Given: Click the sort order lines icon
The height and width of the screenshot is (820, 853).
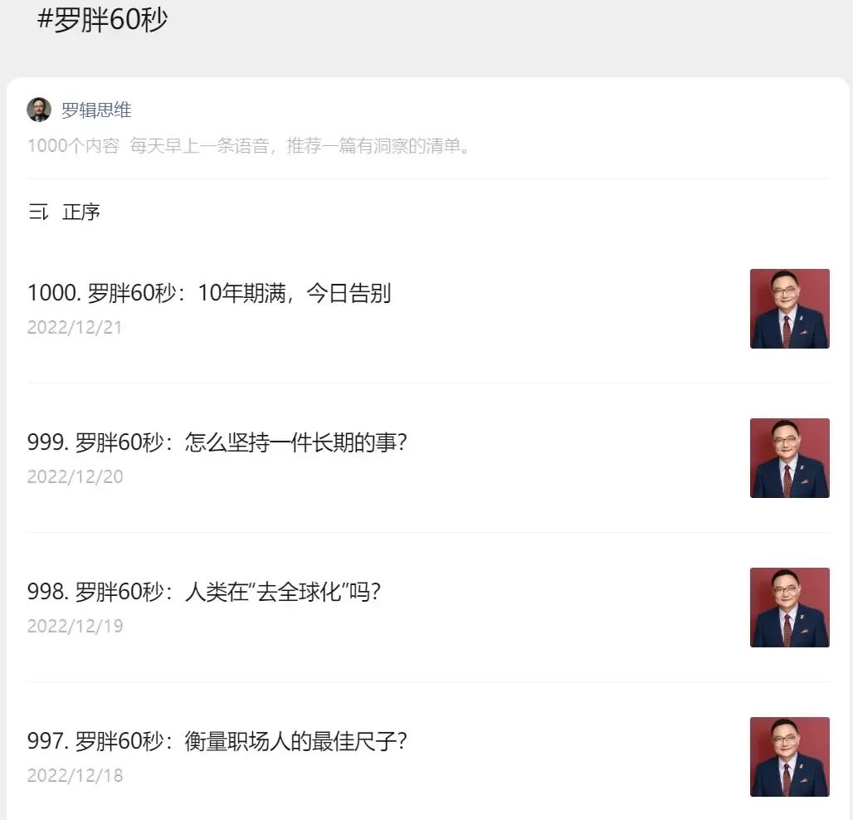Looking at the screenshot, I should [38, 212].
